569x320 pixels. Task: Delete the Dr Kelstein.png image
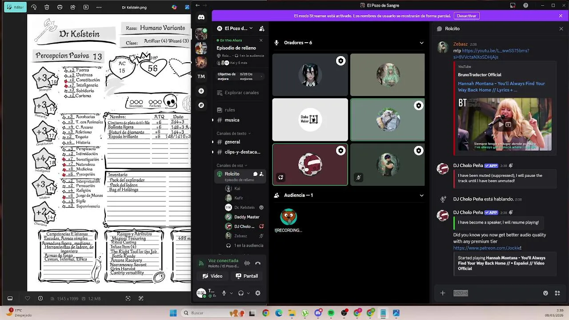pos(47,7)
